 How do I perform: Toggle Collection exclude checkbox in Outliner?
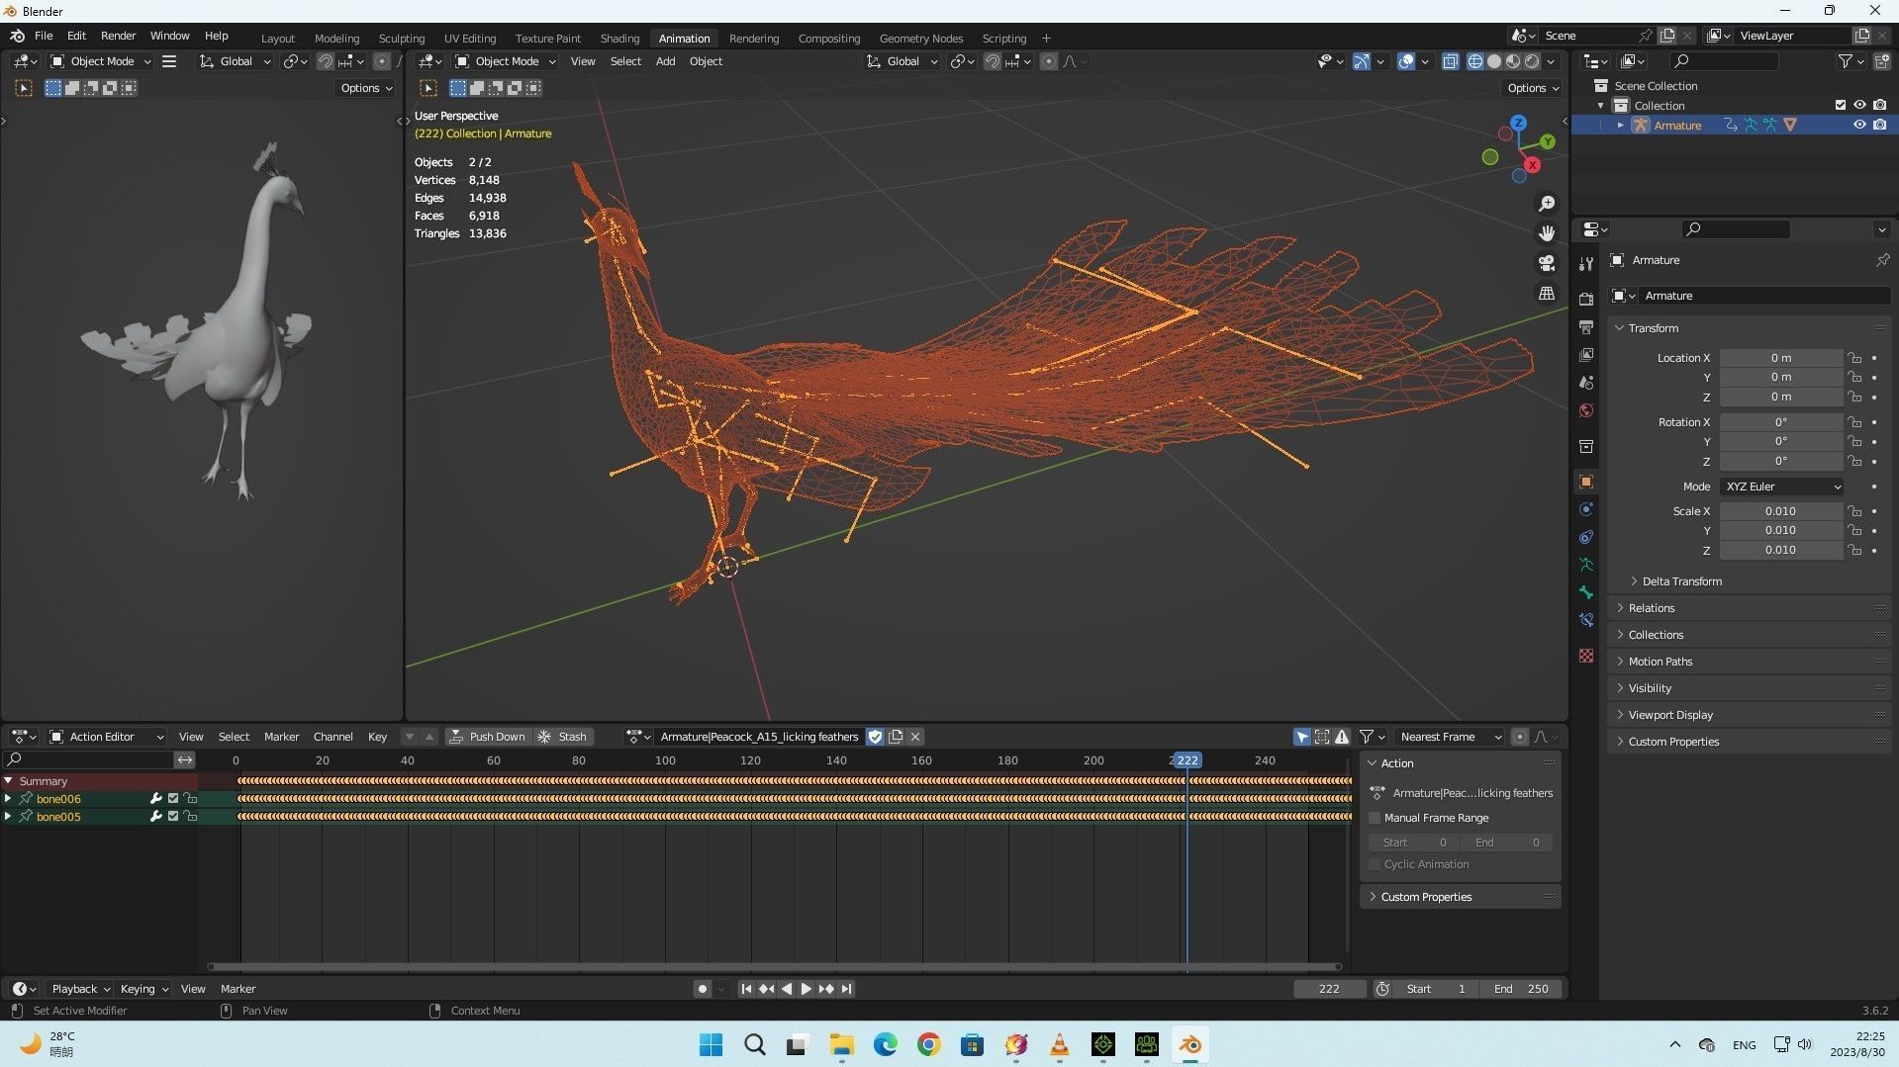1841,105
